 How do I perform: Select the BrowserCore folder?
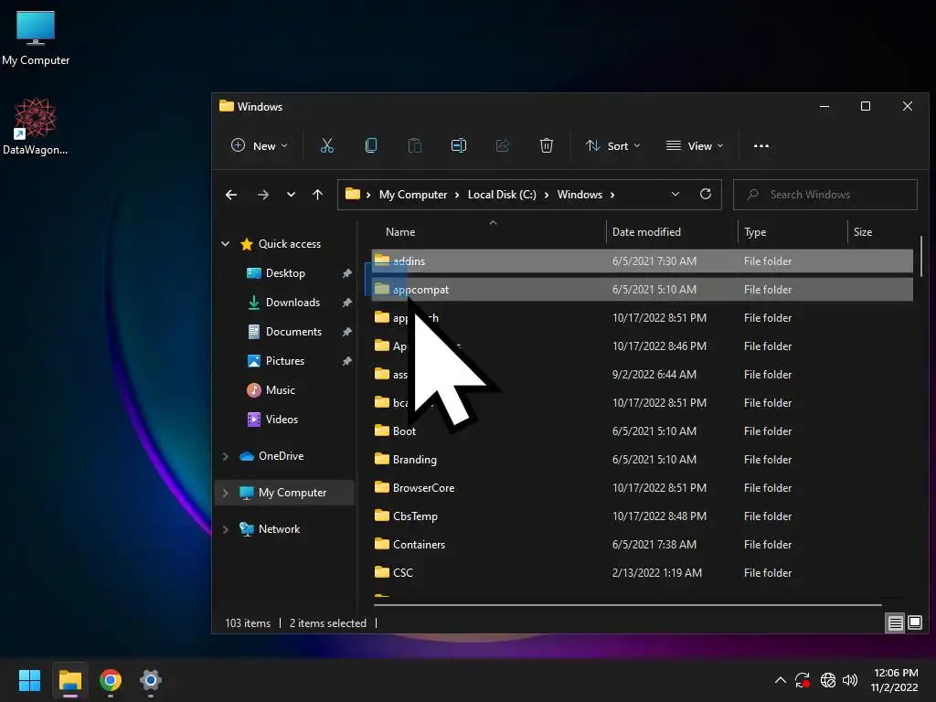pos(643,488)
